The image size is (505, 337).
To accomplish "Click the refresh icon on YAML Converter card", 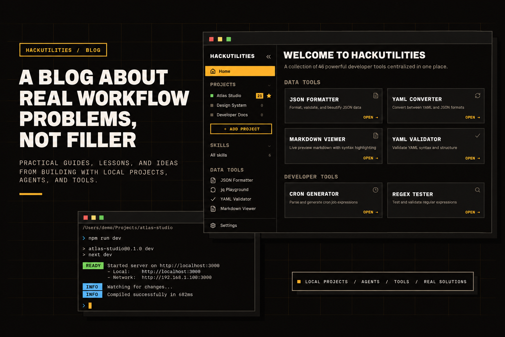I will (478, 95).
